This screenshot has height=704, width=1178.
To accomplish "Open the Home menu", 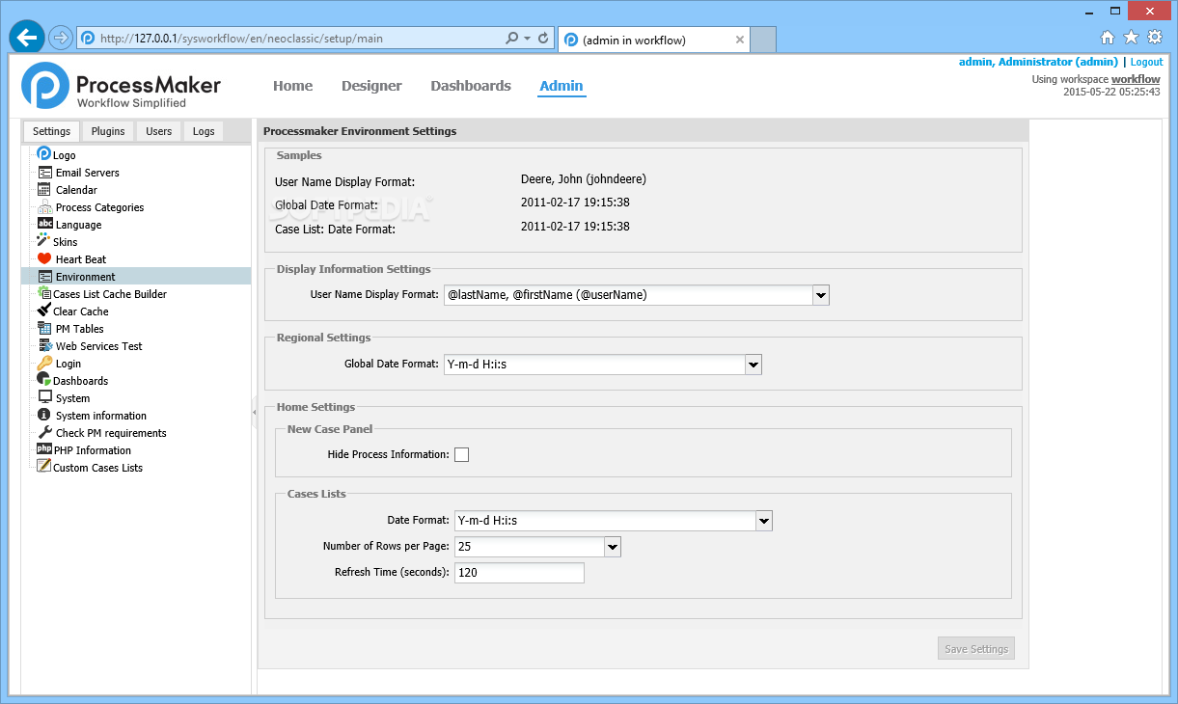I will coord(293,86).
